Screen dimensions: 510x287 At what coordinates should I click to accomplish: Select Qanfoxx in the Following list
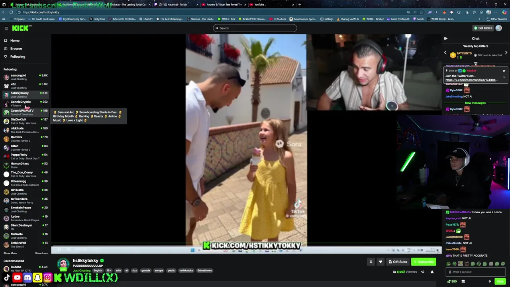point(25,139)
